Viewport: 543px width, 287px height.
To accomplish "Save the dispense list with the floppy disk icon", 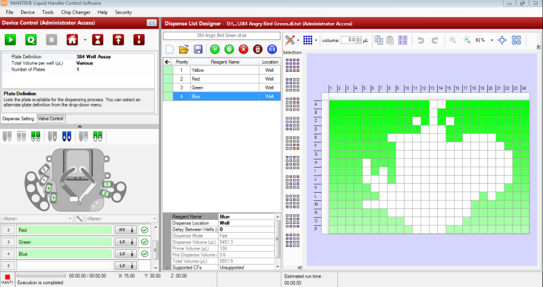I will tap(198, 50).
